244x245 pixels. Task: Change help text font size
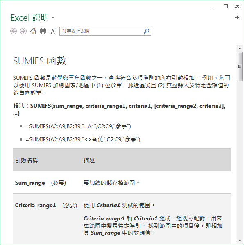point(53,31)
